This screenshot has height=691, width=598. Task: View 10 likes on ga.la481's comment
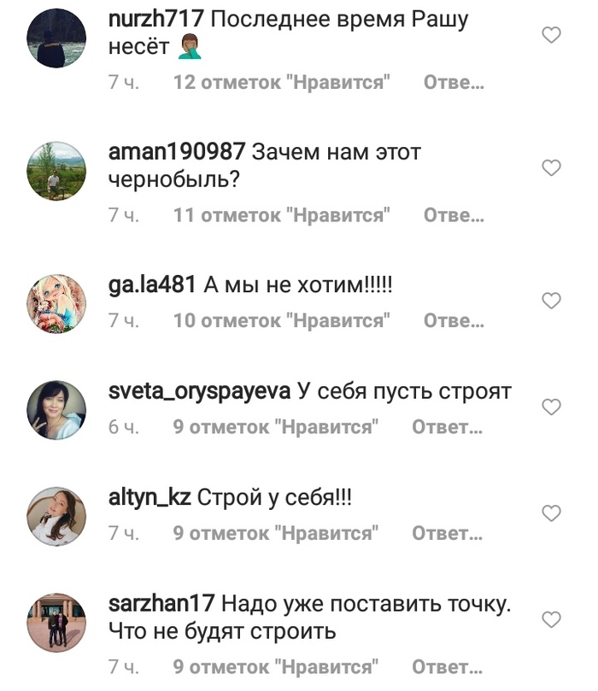click(x=282, y=321)
